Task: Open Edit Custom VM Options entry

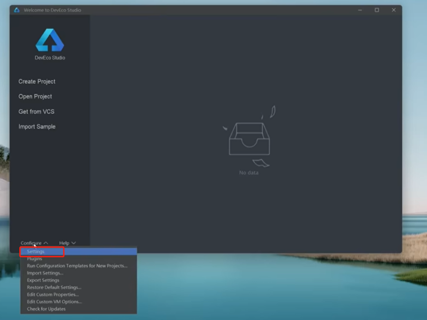Action: pos(79,302)
